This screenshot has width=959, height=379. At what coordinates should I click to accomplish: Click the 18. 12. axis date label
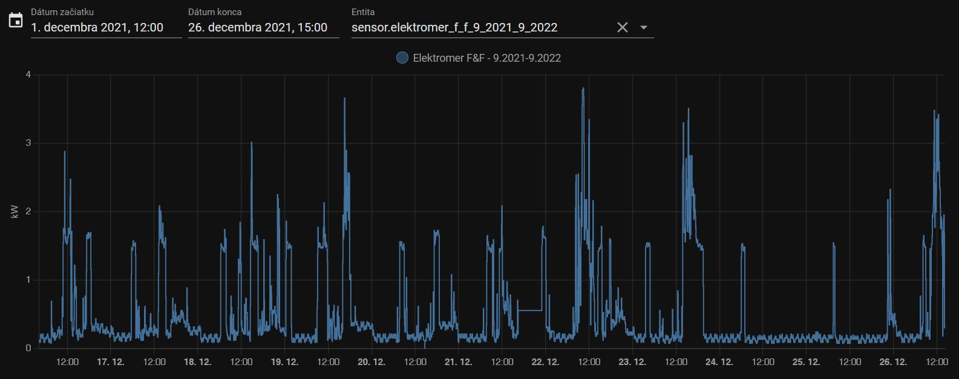coord(198,362)
